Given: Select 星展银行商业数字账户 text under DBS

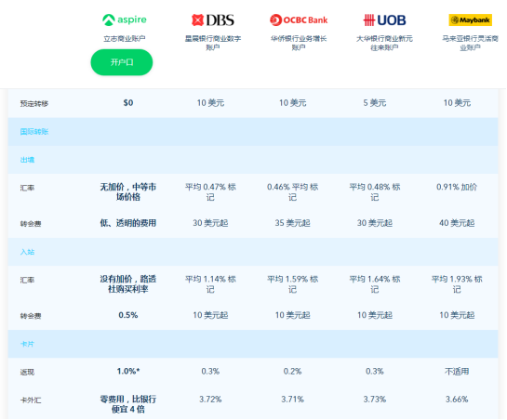Looking at the screenshot, I should tap(213, 43).
